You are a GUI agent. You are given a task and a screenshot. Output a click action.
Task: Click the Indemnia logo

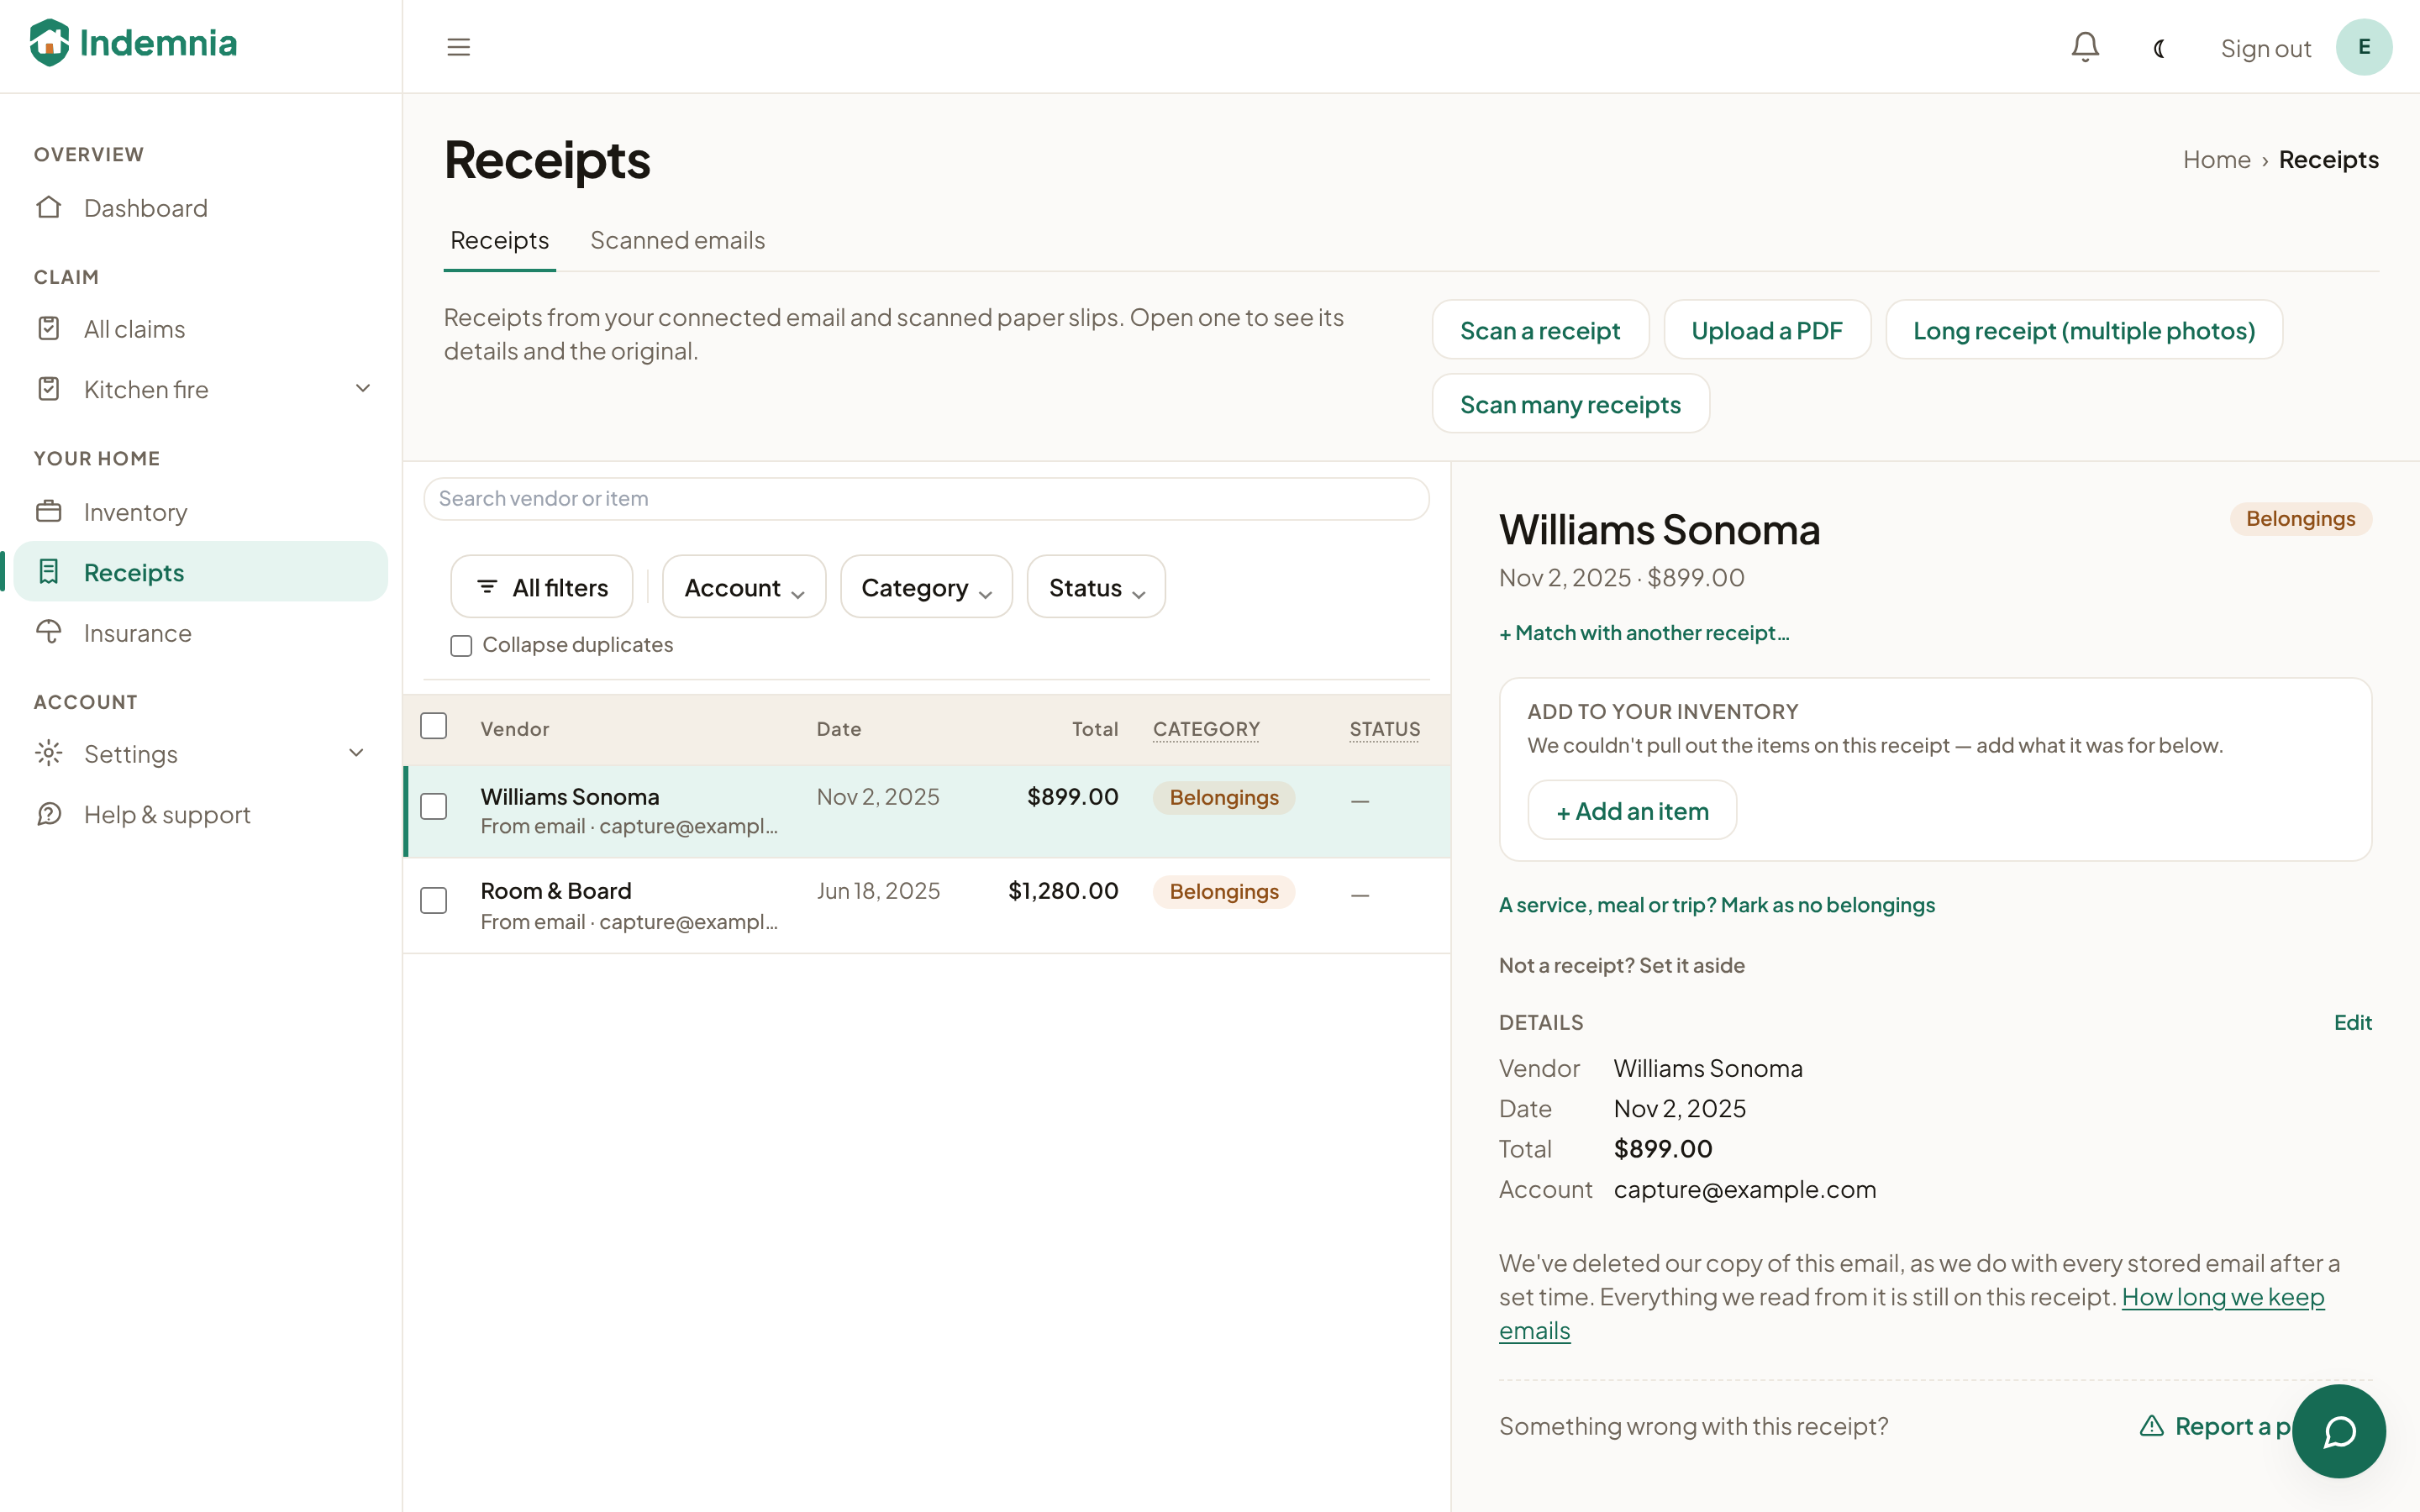pyautogui.click(x=133, y=43)
